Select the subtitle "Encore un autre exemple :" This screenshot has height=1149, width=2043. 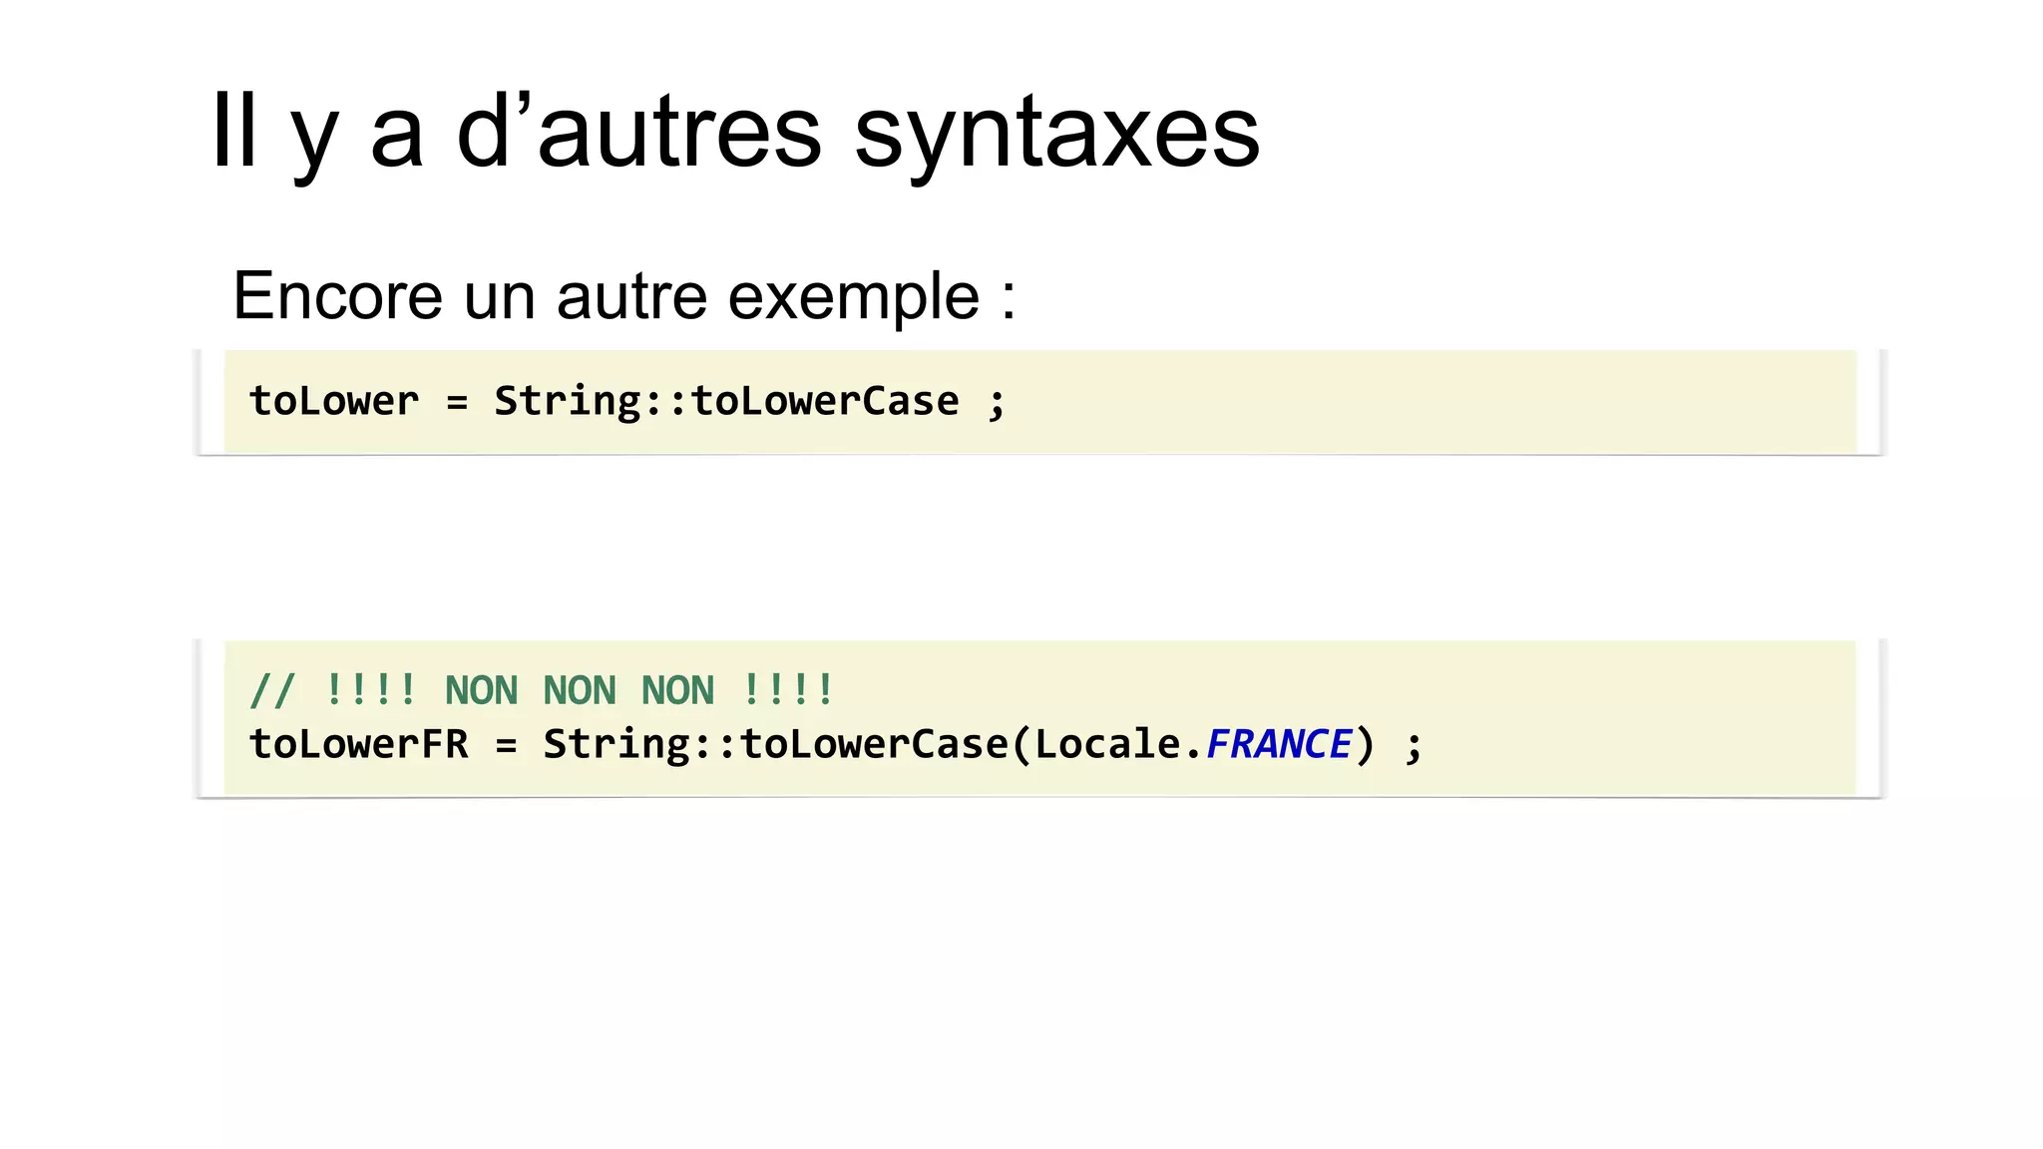(x=624, y=296)
